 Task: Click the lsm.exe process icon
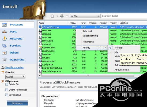pyautogui.click(x=40, y=58)
